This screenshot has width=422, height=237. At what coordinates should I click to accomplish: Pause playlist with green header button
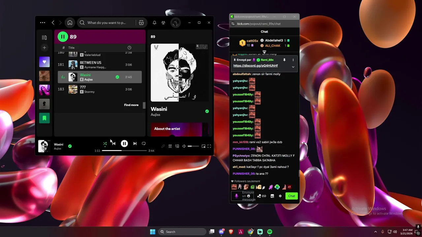[63, 37]
